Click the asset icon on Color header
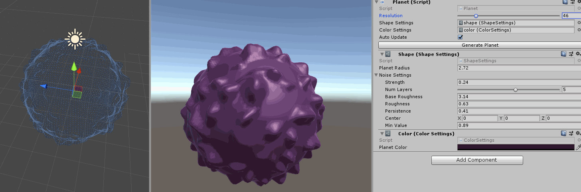This screenshot has height=192, width=581. (x=388, y=133)
